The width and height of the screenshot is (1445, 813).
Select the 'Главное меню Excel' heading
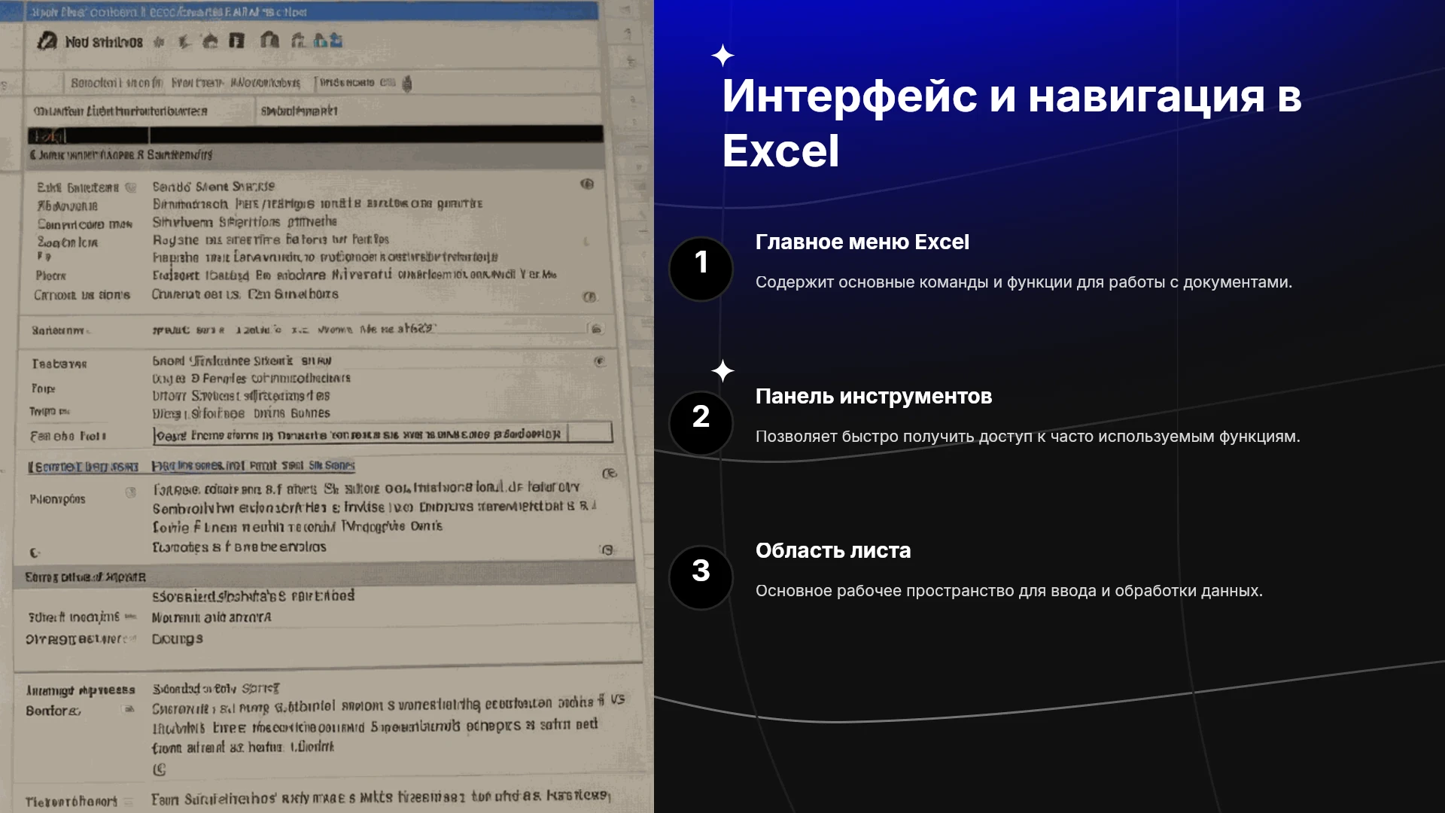click(x=862, y=242)
